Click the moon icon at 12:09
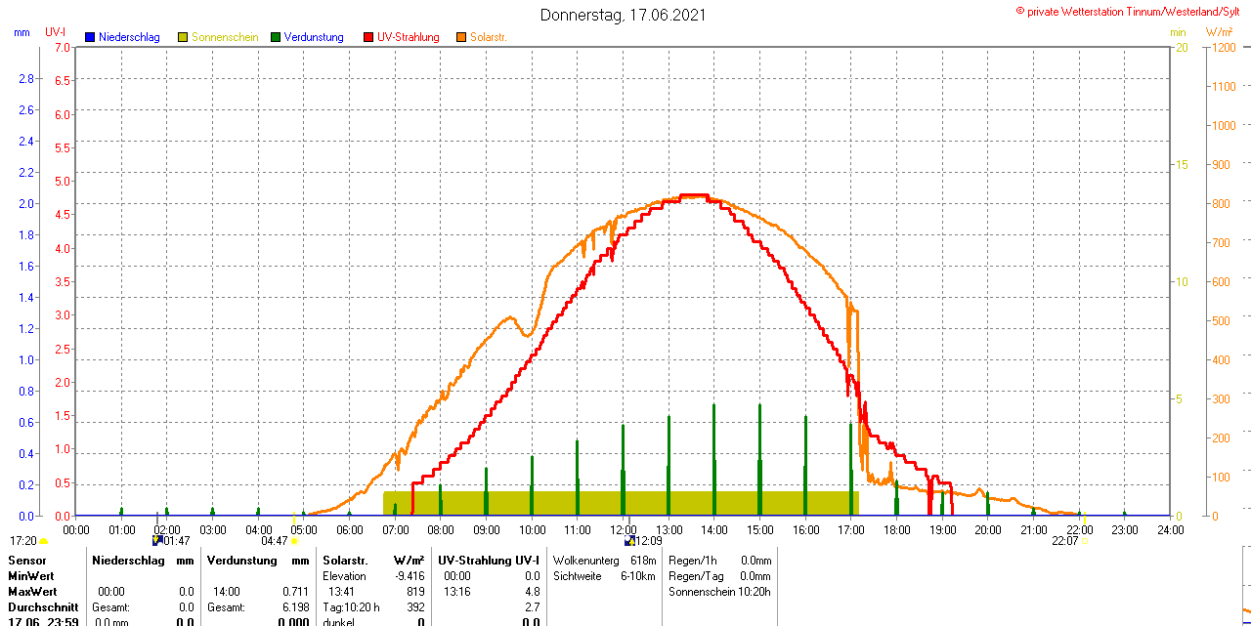1251x626 pixels. 629,540
